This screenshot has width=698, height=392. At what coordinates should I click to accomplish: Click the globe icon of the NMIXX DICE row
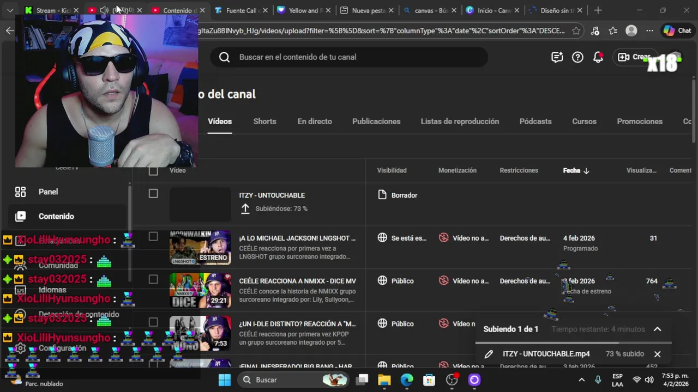click(x=382, y=281)
